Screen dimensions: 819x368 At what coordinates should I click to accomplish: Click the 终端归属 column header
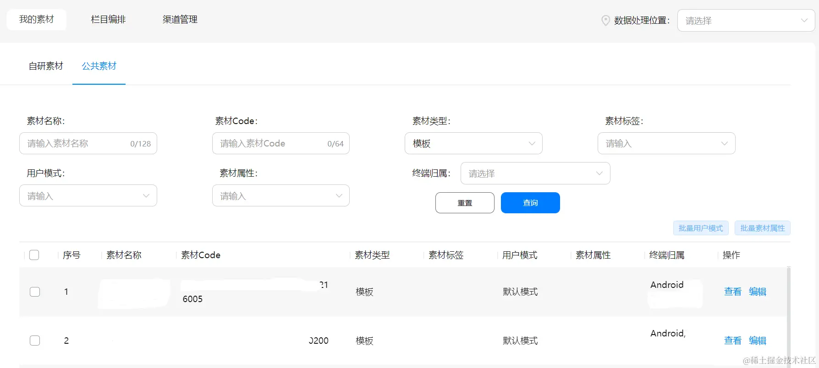point(667,255)
